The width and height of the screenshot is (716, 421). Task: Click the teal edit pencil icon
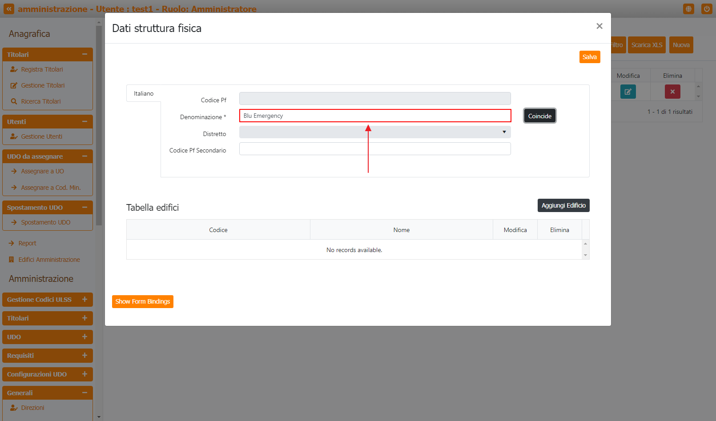tap(628, 92)
